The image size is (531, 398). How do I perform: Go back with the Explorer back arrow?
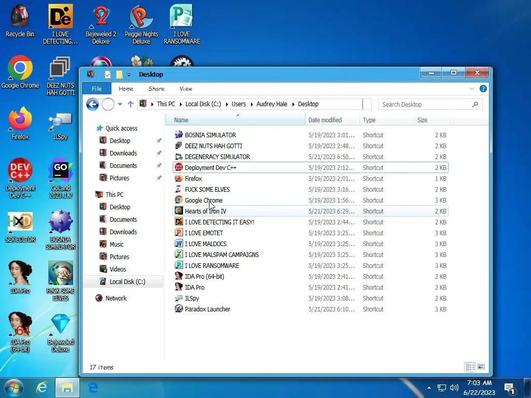coord(92,104)
